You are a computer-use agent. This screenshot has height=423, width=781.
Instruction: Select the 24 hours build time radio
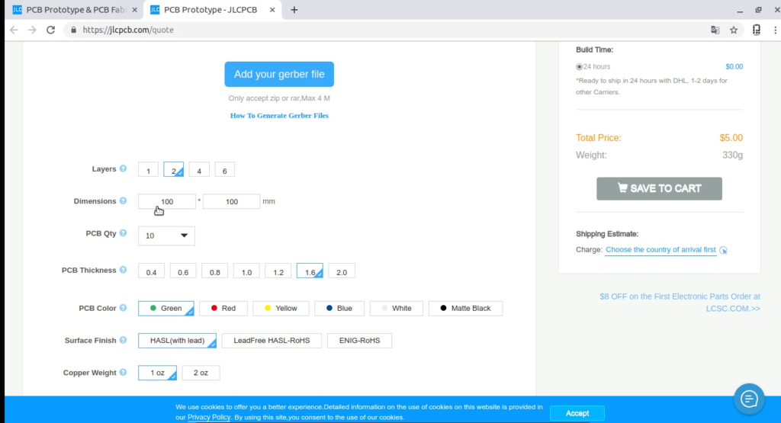pos(580,66)
